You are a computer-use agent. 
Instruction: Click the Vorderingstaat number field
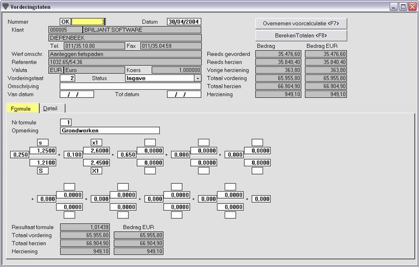click(68, 78)
